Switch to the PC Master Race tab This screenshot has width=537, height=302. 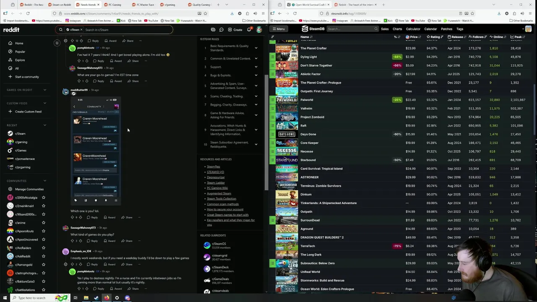(143, 5)
